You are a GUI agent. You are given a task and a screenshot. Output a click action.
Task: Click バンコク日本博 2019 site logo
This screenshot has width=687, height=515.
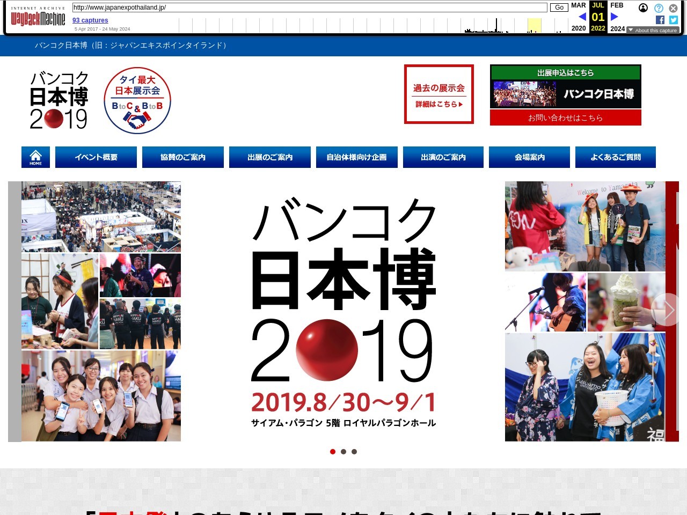click(59, 100)
